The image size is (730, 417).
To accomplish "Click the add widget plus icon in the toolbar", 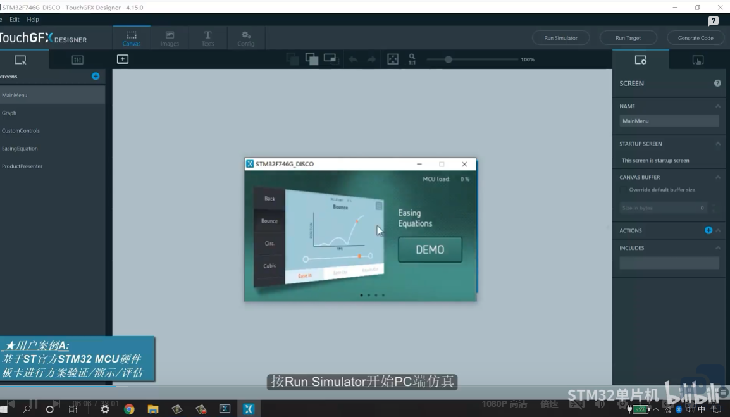I will point(123,59).
